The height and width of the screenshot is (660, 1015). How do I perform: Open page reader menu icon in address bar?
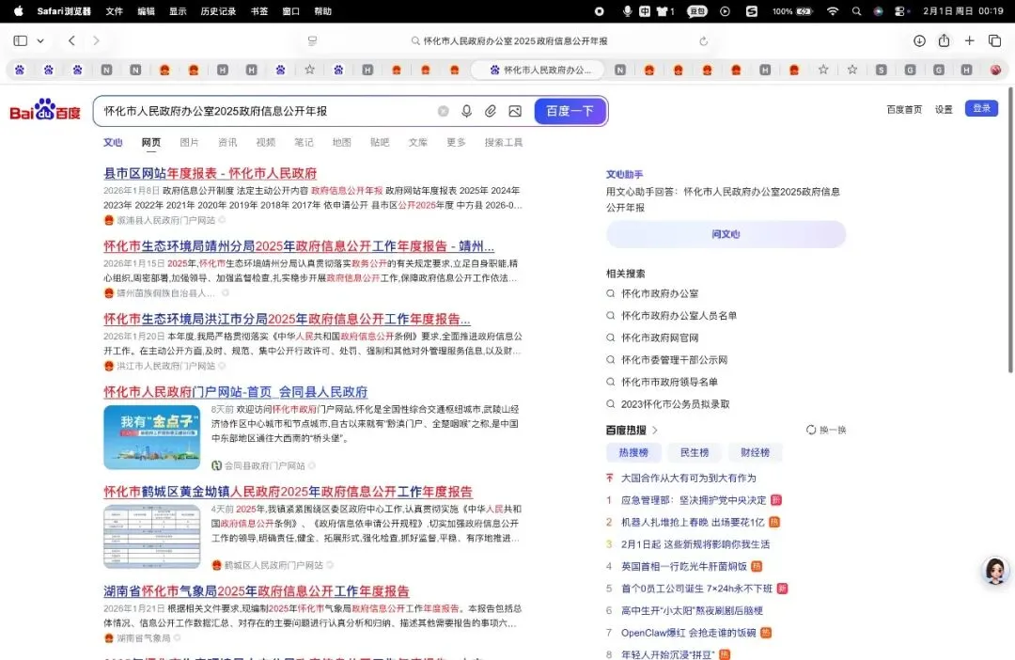click(x=312, y=40)
